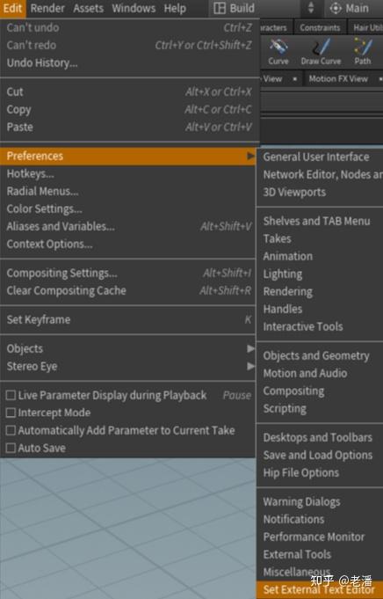Choose Set External Text Editor

(319, 590)
